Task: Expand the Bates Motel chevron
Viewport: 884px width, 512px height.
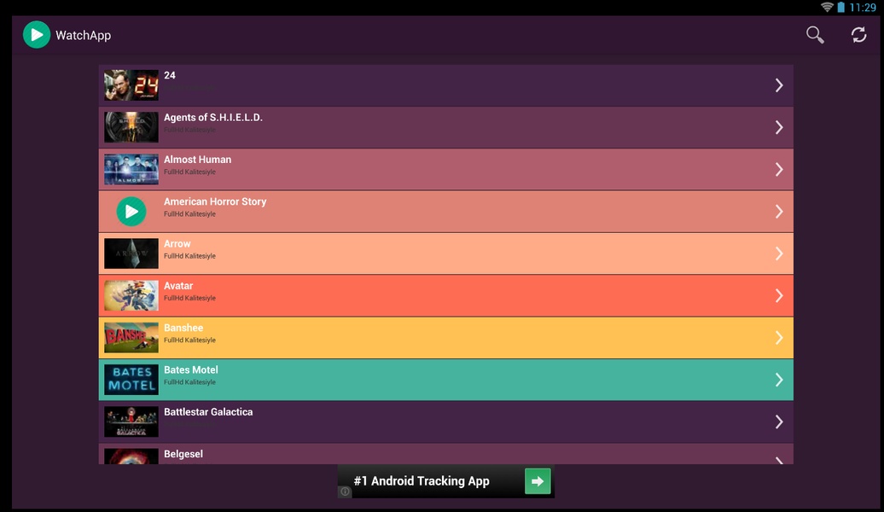Action: tap(778, 380)
